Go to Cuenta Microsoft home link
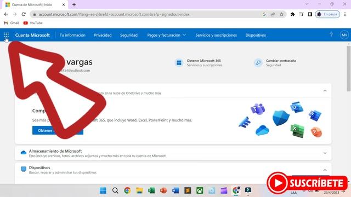The width and height of the screenshot is (351, 197). click(x=32, y=35)
